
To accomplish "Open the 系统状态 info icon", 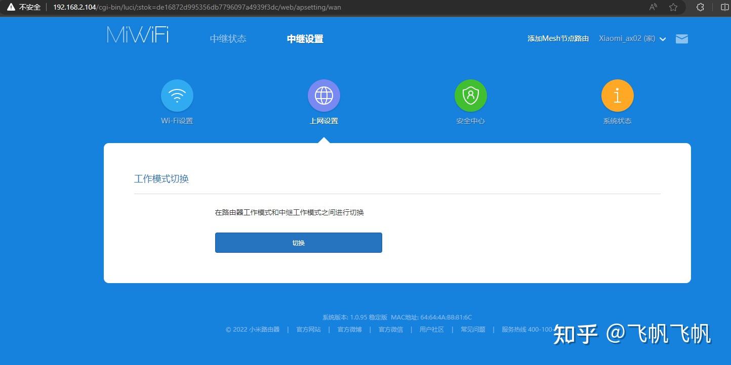I will [617, 95].
